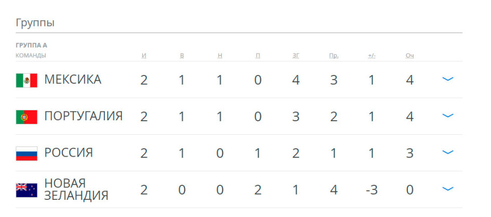Click the И column header
491x217 pixels.
[x=144, y=56]
